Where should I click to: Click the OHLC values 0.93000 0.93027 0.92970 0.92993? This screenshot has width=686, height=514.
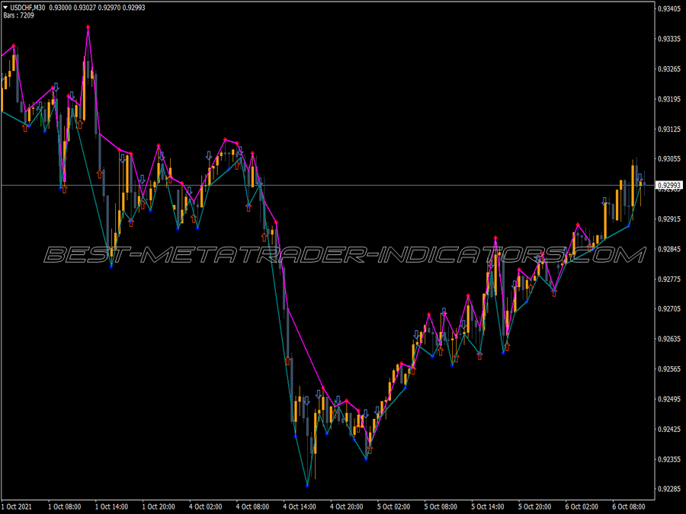coord(97,8)
